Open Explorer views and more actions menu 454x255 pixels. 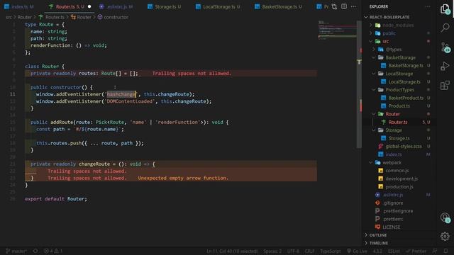click(427, 6)
